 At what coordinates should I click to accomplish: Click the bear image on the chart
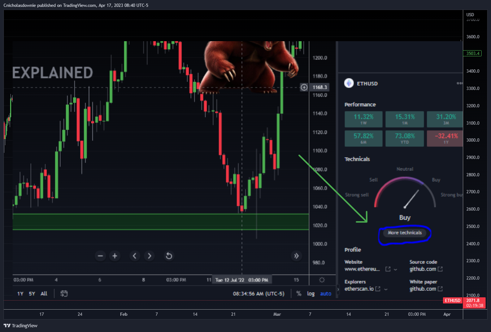[249, 67]
